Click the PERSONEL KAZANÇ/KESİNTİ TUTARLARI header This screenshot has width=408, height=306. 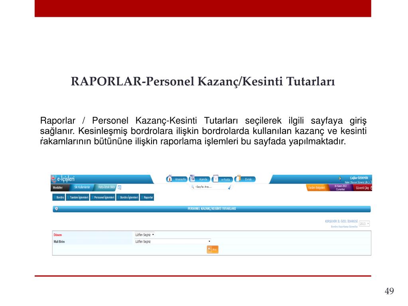211,209
